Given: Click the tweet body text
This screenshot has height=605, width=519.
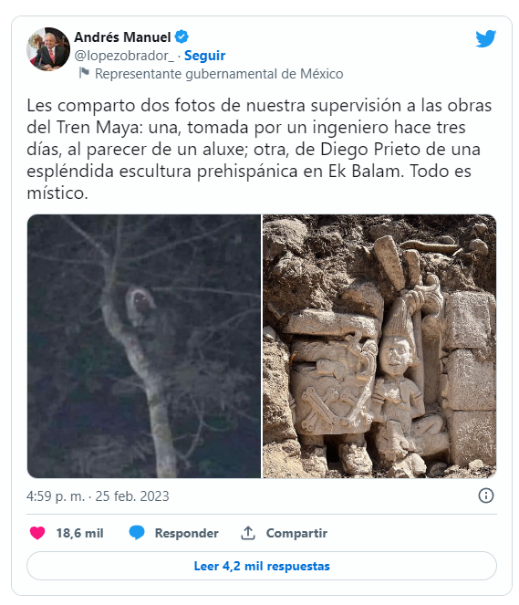Looking at the screenshot, I should pos(259,149).
